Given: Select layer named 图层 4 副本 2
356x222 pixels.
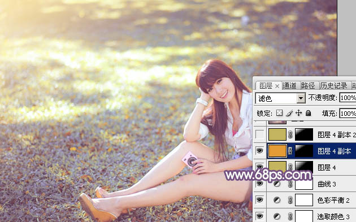Looking at the screenshot, I should click(336, 135).
